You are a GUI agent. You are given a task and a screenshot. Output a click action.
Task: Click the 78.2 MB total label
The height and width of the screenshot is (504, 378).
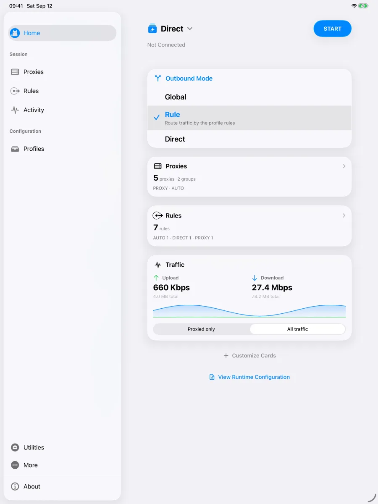coord(266,297)
